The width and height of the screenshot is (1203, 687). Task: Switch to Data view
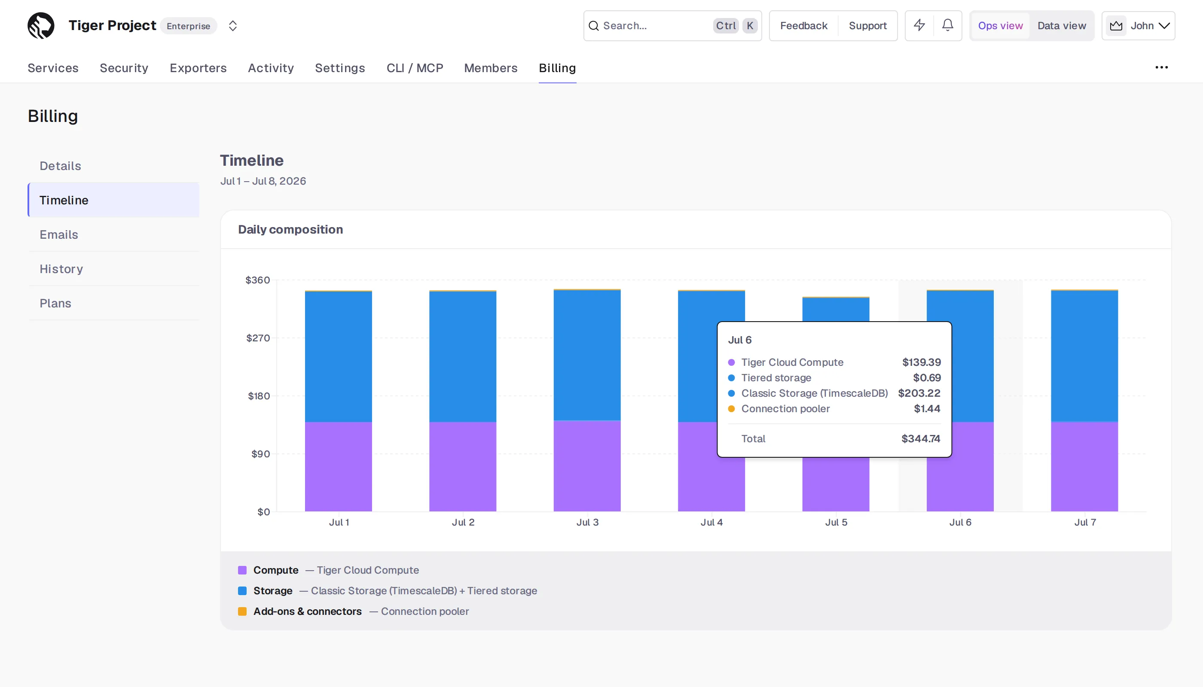[x=1061, y=26]
